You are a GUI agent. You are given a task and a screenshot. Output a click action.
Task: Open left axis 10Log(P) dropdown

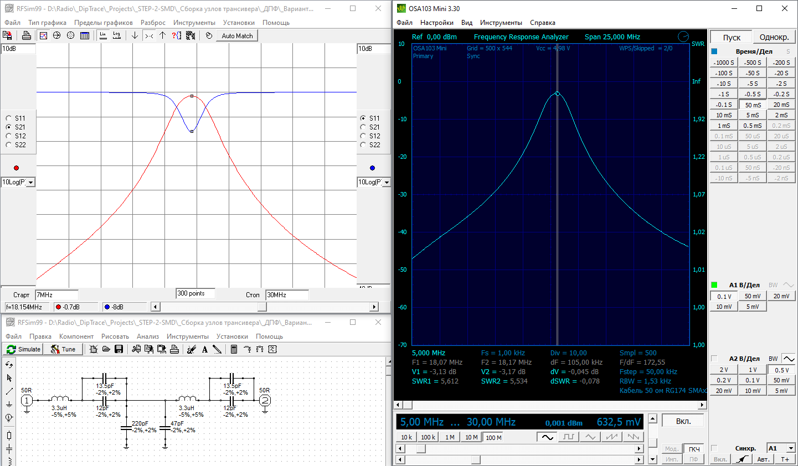click(x=31, y=182)
